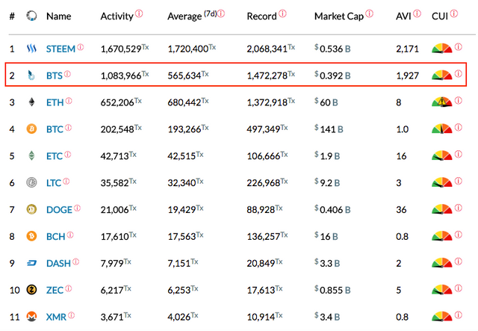Image resolution: width=478 pixels, height=331 pixels.
Task: Open the LTC coin link
Action: (x=54, y=183)
